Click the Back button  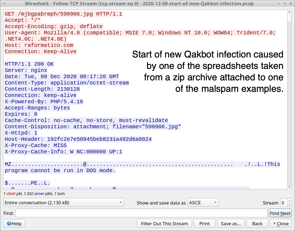[257, 223]
